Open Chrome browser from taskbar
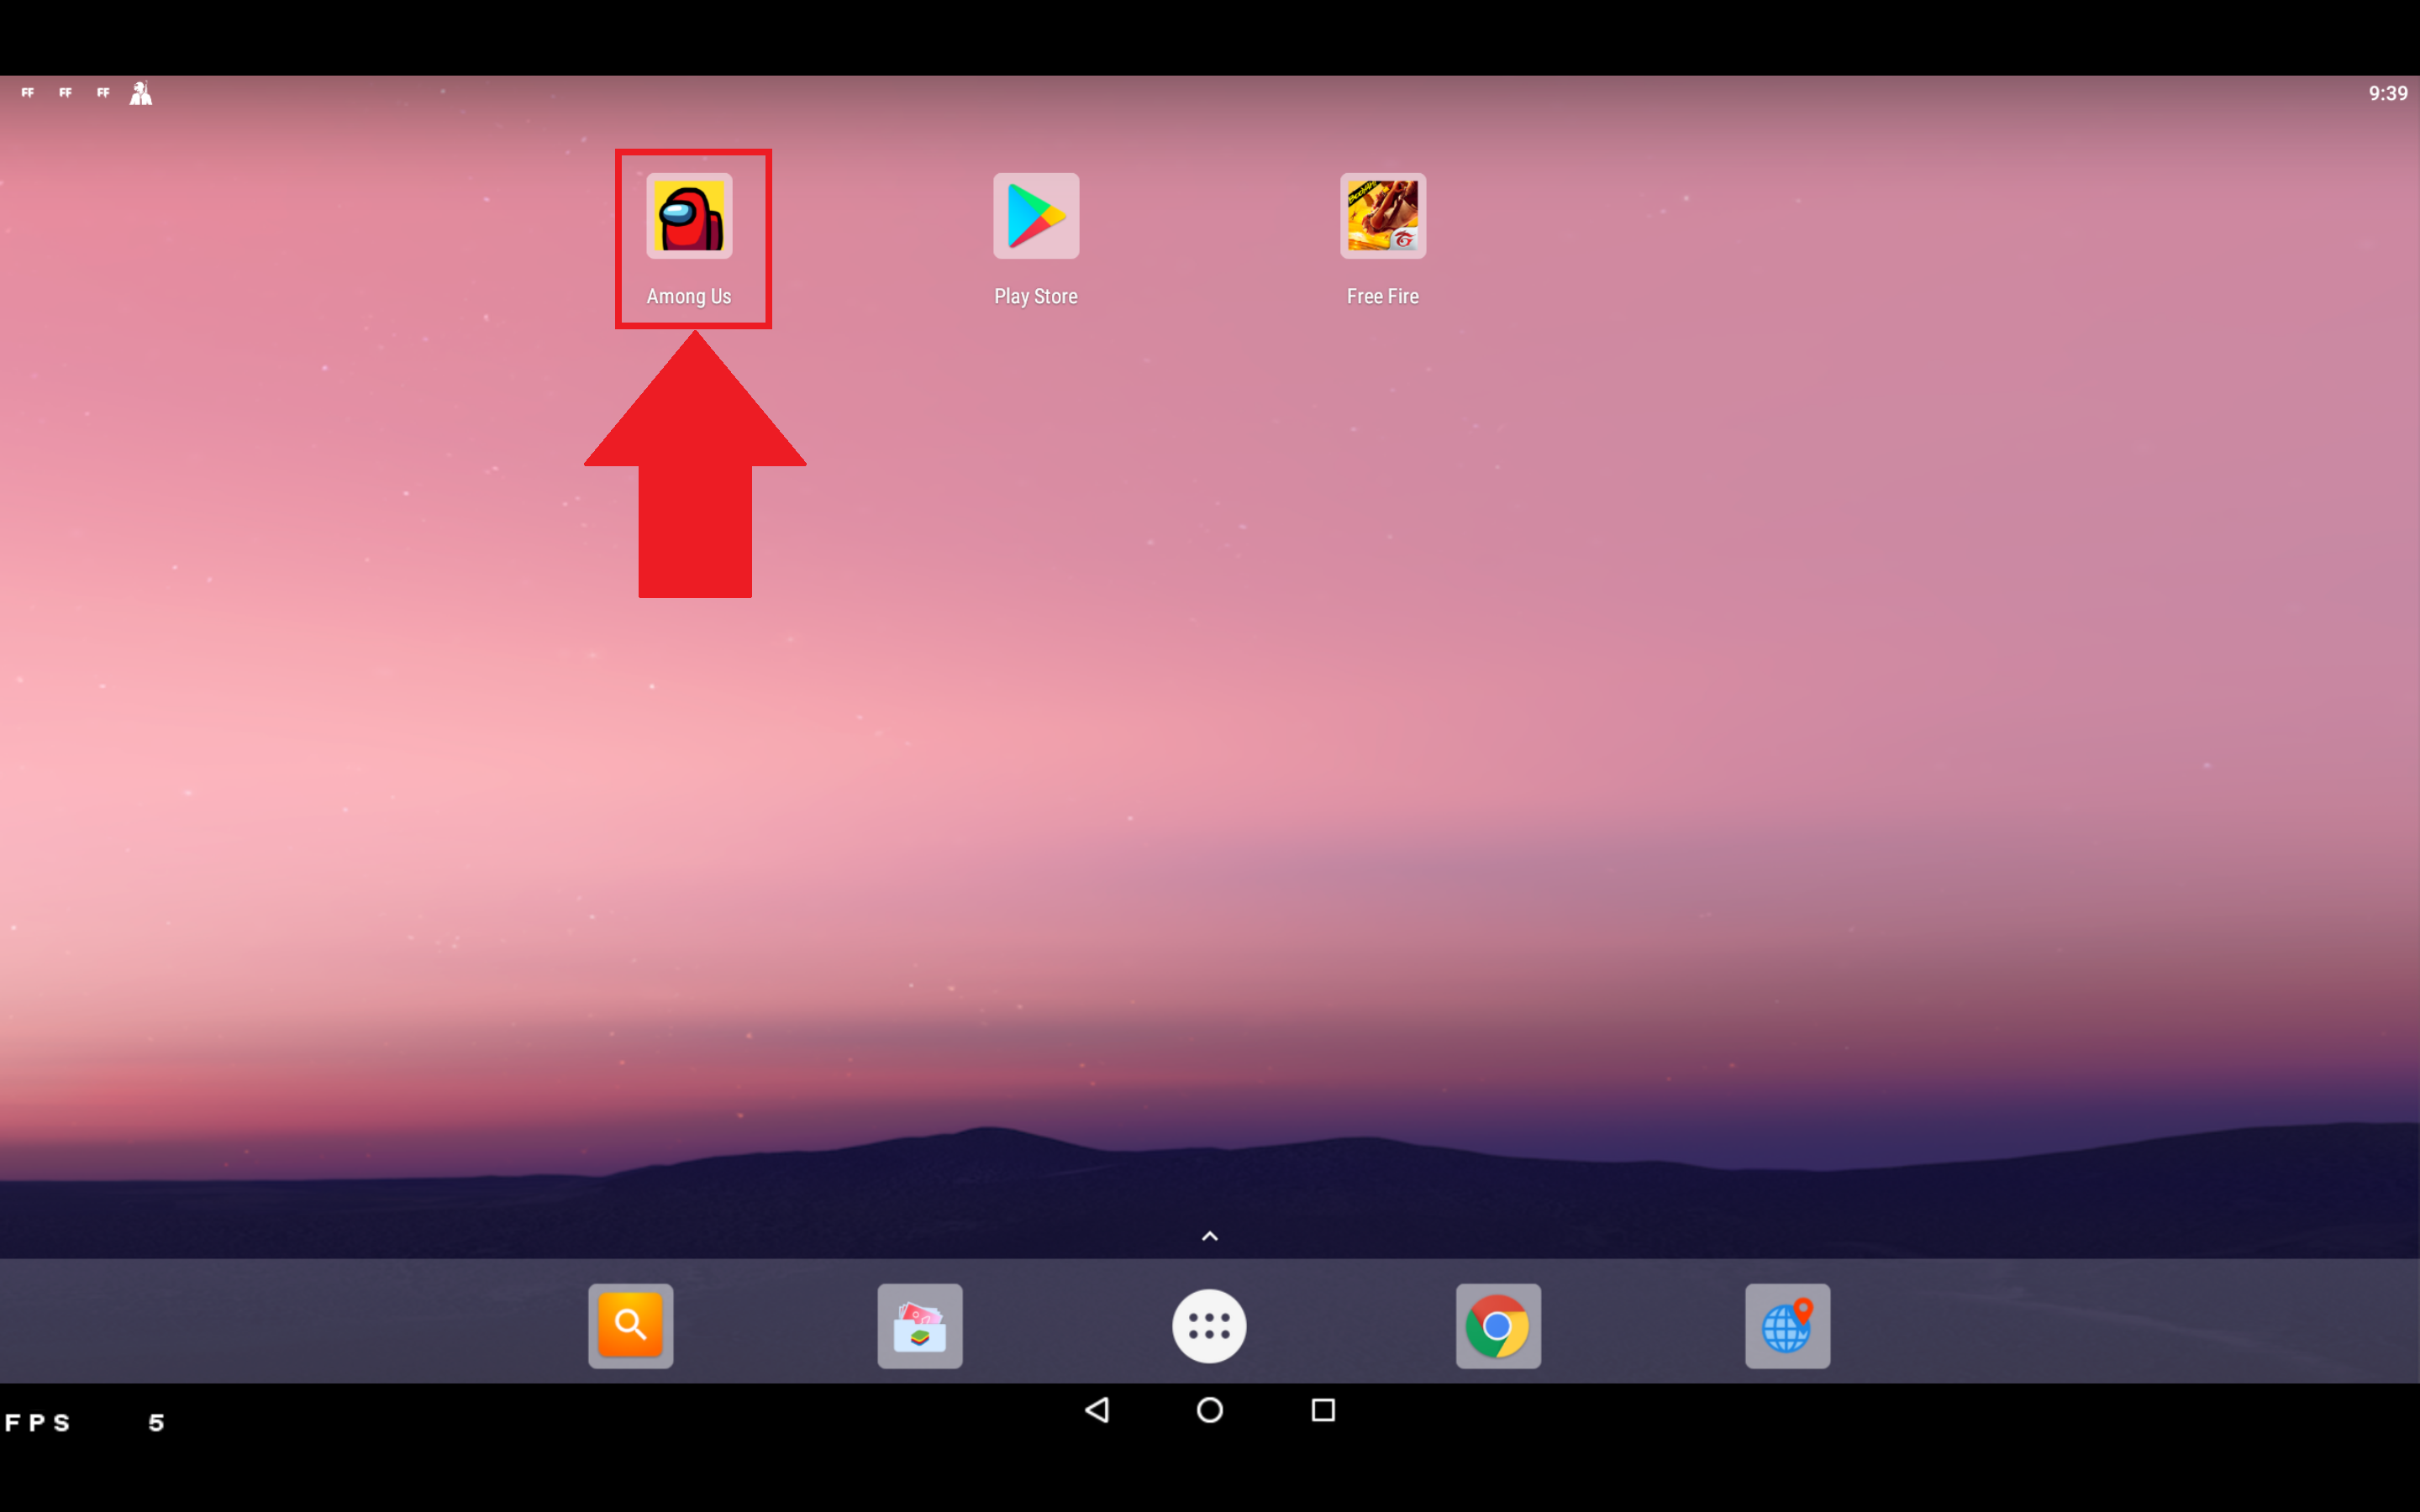This screenshot has width=2420, height=1512. point(1498,1324)
